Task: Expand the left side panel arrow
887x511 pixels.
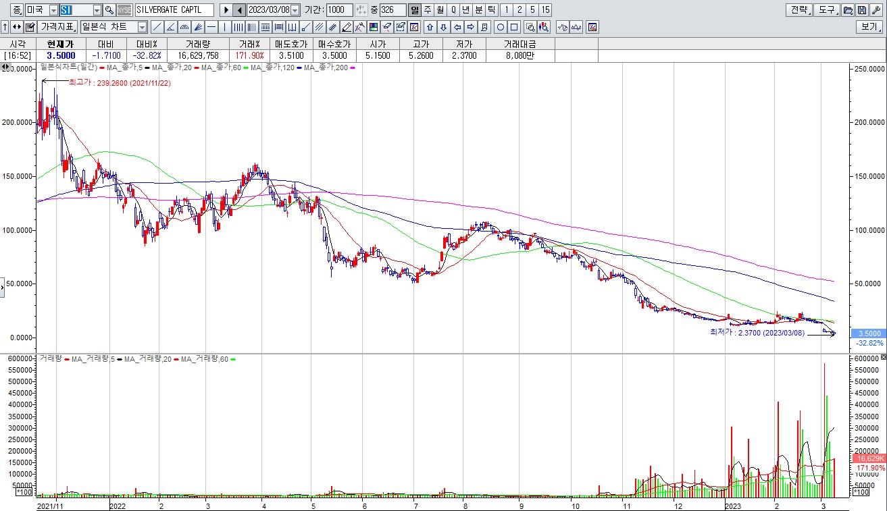Action: [x=3, y=289]
